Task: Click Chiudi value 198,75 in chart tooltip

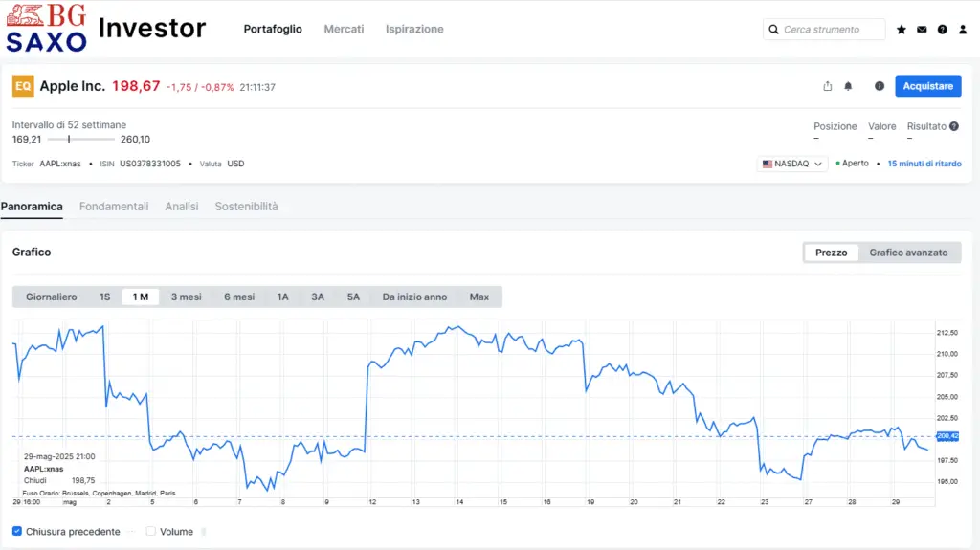Action: [83, 480]
